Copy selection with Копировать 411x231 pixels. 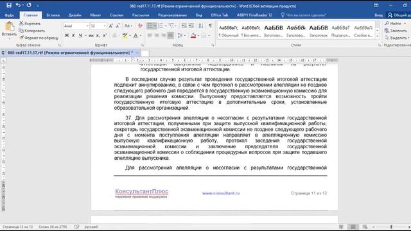tap(31, 31)
